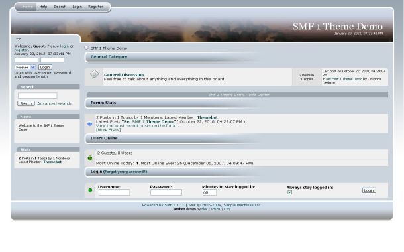Open Themebot profile in forum stats
Viewport: 404px width, 252px height.
point(207,117)
